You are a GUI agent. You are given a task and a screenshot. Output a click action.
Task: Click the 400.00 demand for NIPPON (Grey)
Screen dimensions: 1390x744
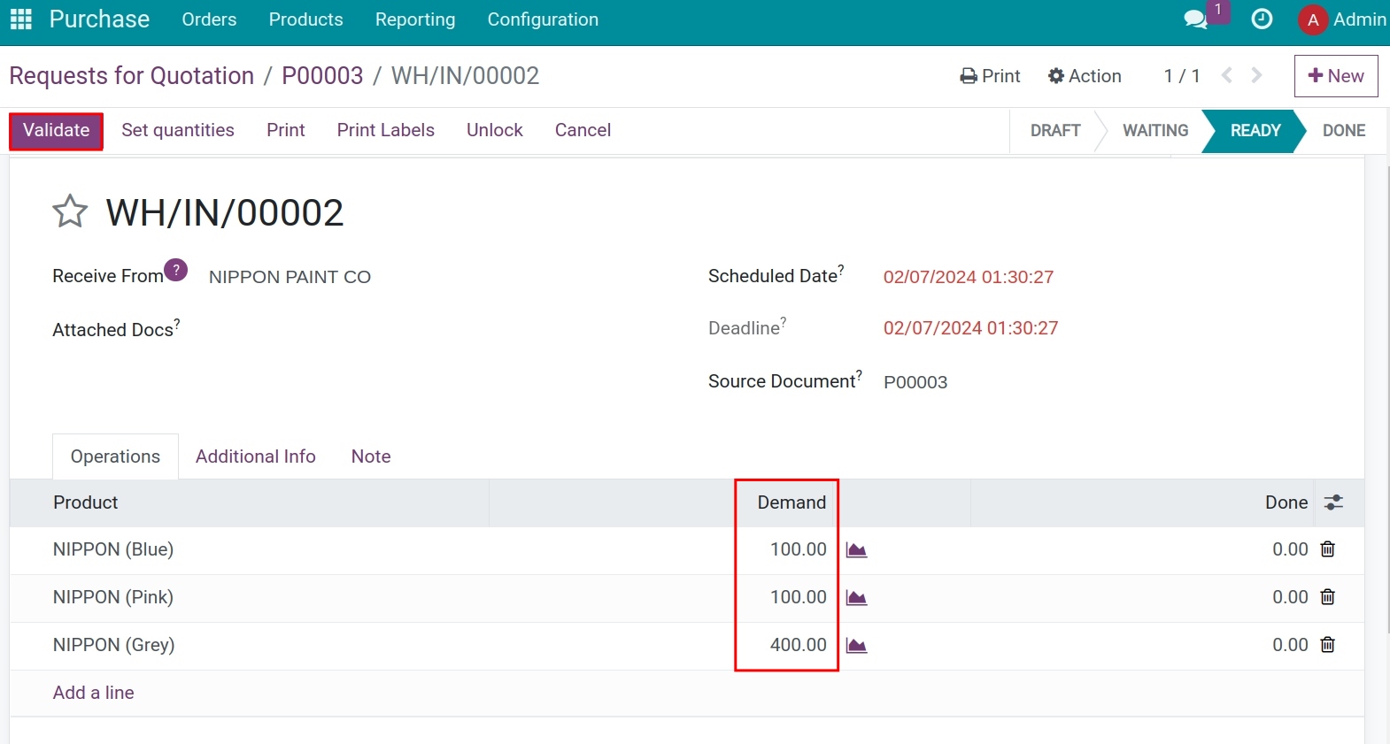tap(799, 645)
